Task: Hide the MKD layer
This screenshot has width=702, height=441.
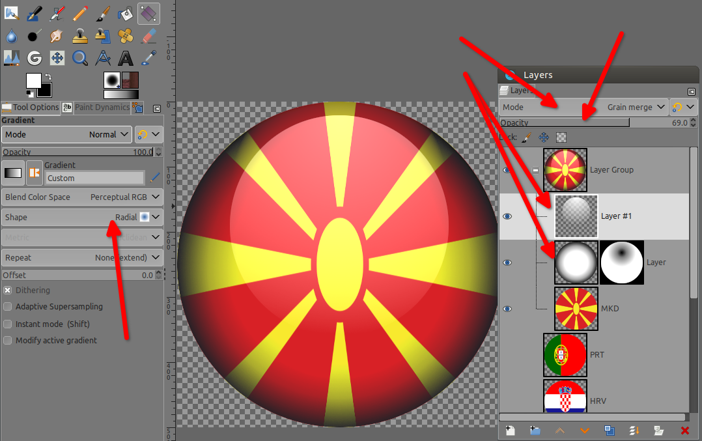Action: (x=507, y=309)
